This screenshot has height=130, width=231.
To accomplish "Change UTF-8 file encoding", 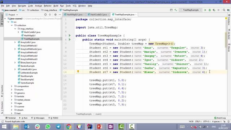I will click(x=206, y=122).
